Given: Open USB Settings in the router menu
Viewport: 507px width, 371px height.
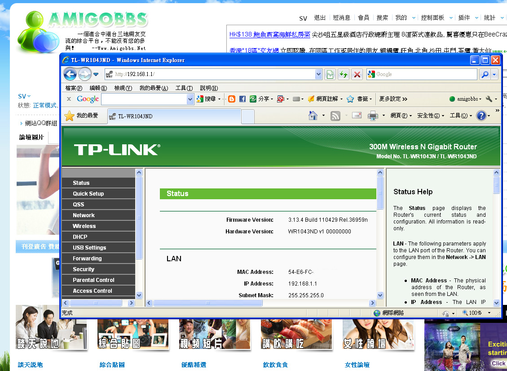Looking at the screenshot, I should click(89, 248).
